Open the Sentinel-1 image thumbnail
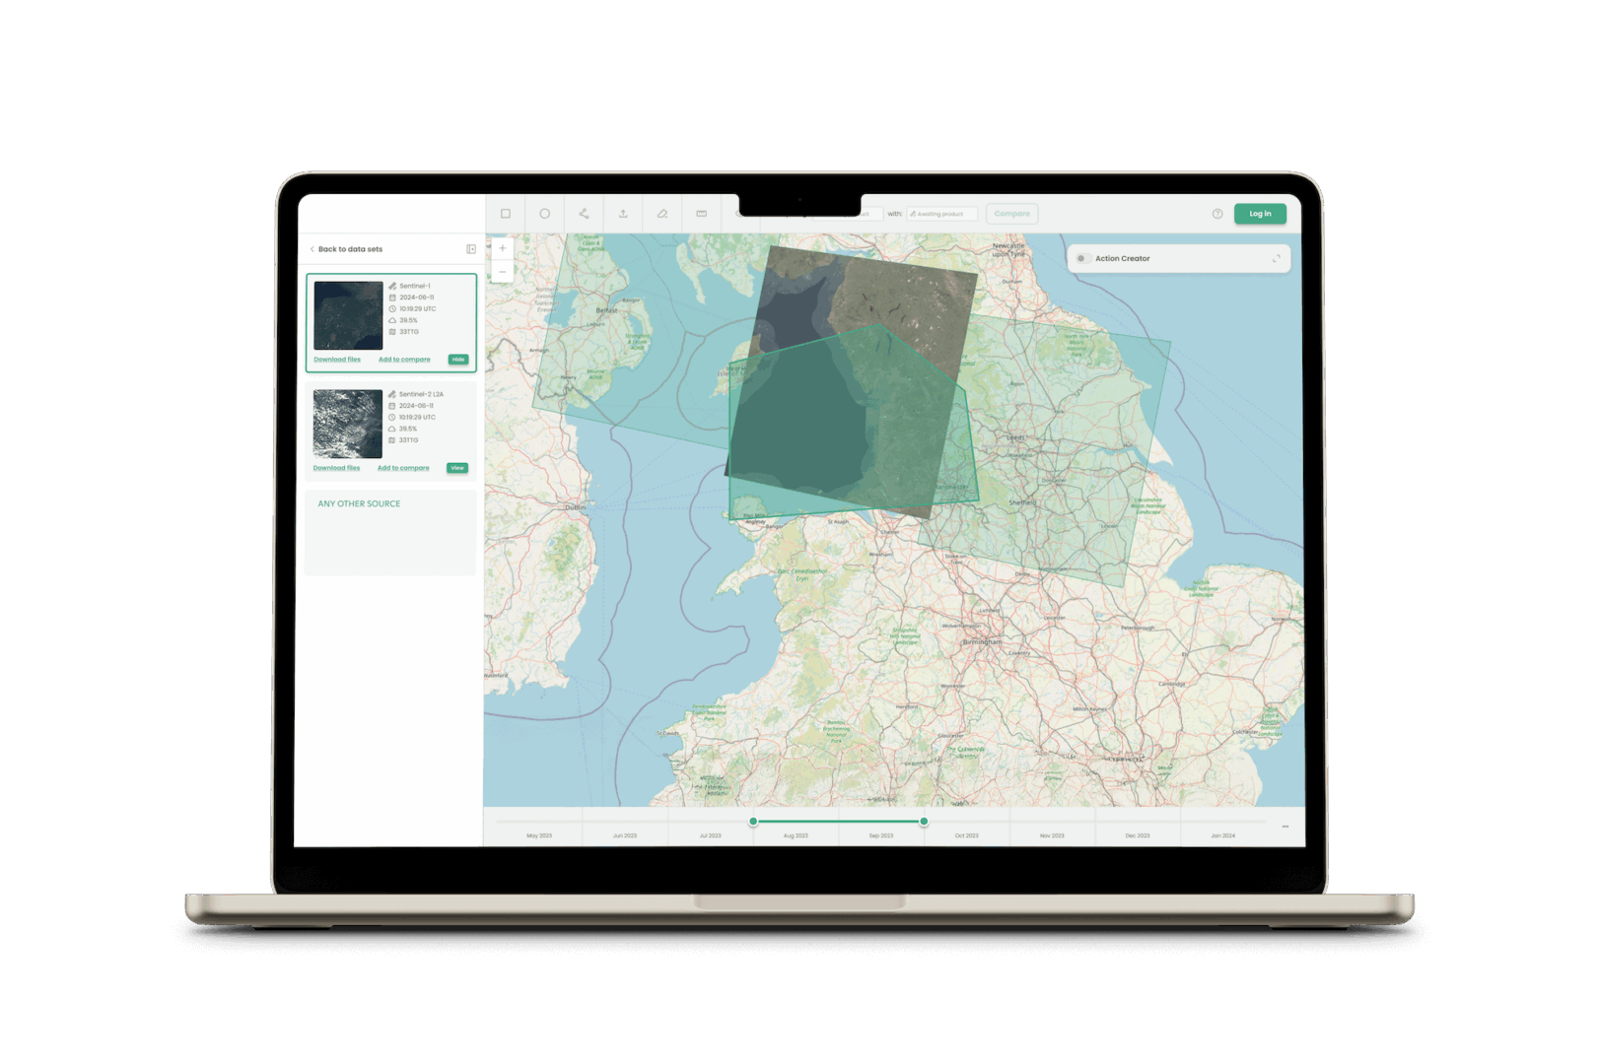This screenshot has height=1064, width=1597. (348, 315)
